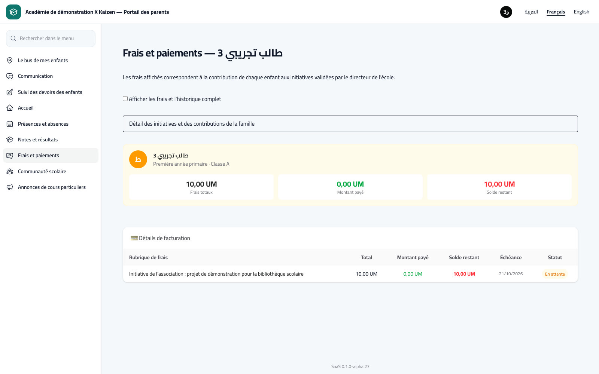Click the Statut column header

[555, 257]
